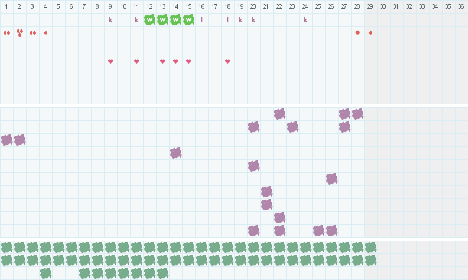
Task: Toggle the purple mark on day 1 row
Action: coord(6,140)
